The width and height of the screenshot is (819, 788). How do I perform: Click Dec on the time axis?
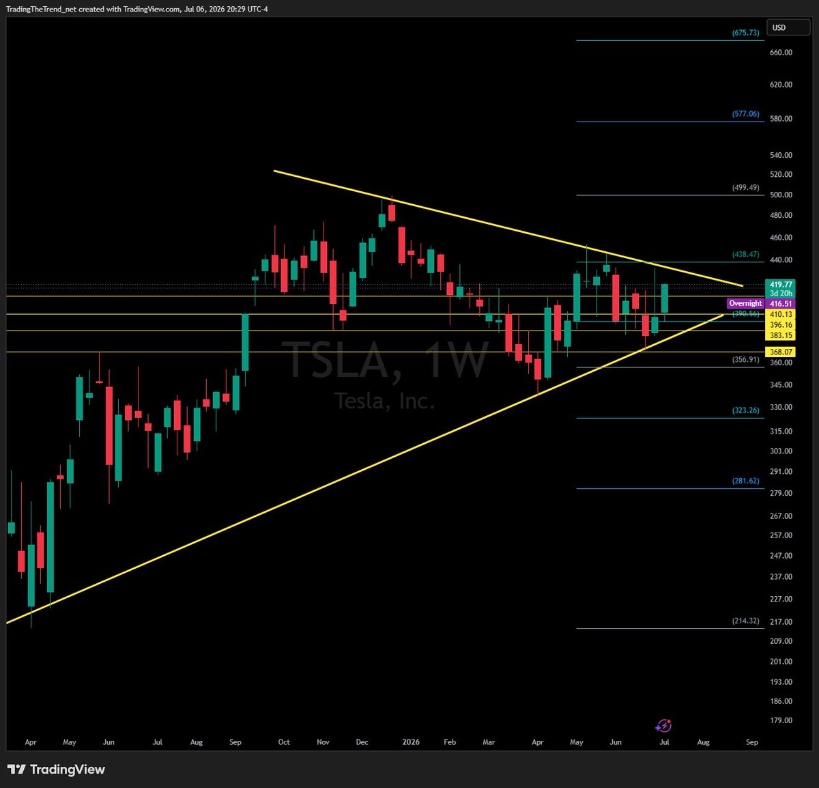[362, 742]
